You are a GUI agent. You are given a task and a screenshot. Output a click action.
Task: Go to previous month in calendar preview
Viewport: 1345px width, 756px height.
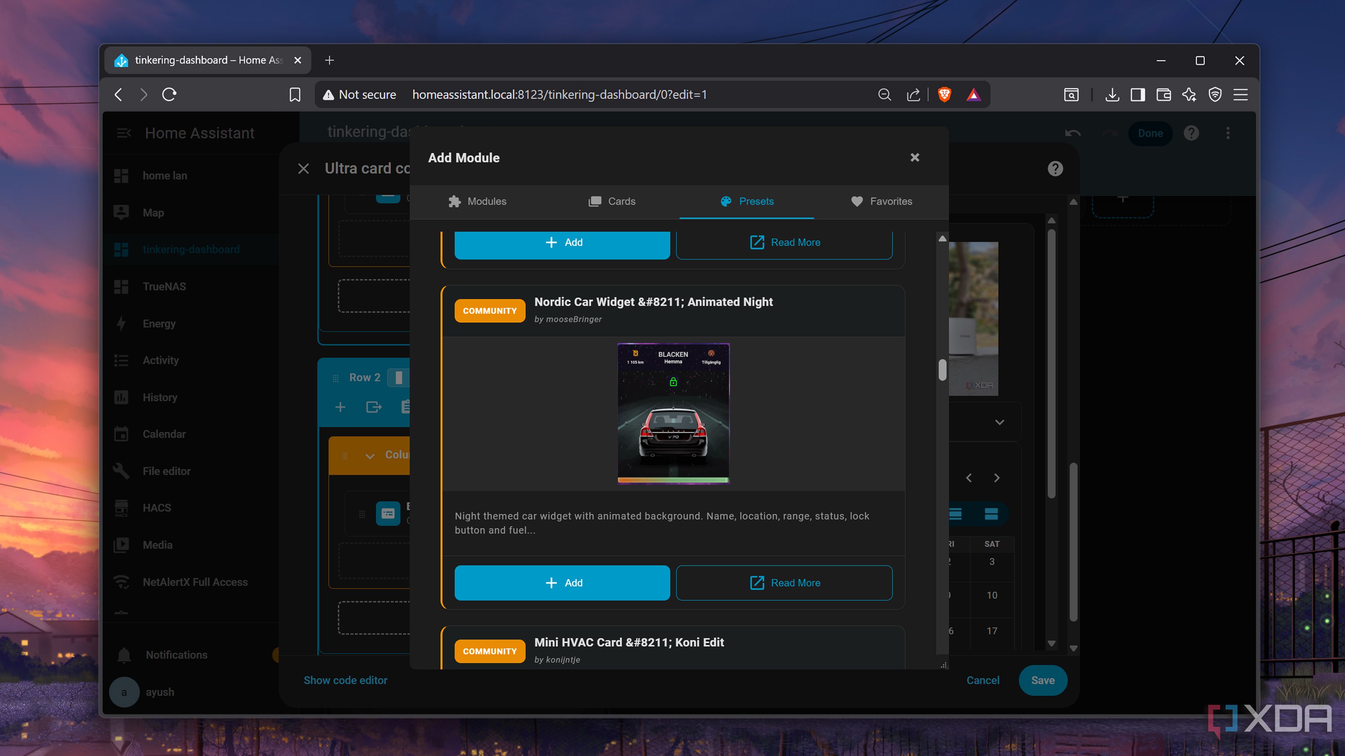coord(969,478)
